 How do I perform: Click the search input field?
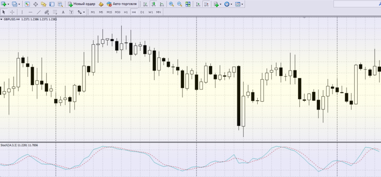point(357,4)
